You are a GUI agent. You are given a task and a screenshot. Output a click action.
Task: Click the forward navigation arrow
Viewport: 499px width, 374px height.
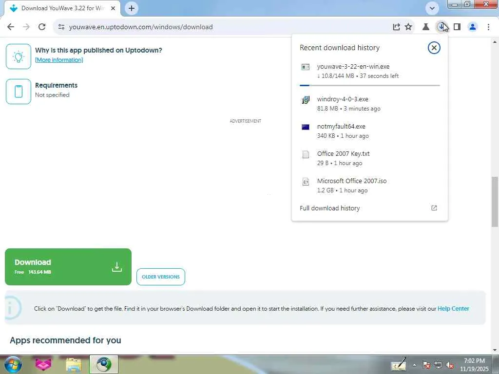click(26, 27)
